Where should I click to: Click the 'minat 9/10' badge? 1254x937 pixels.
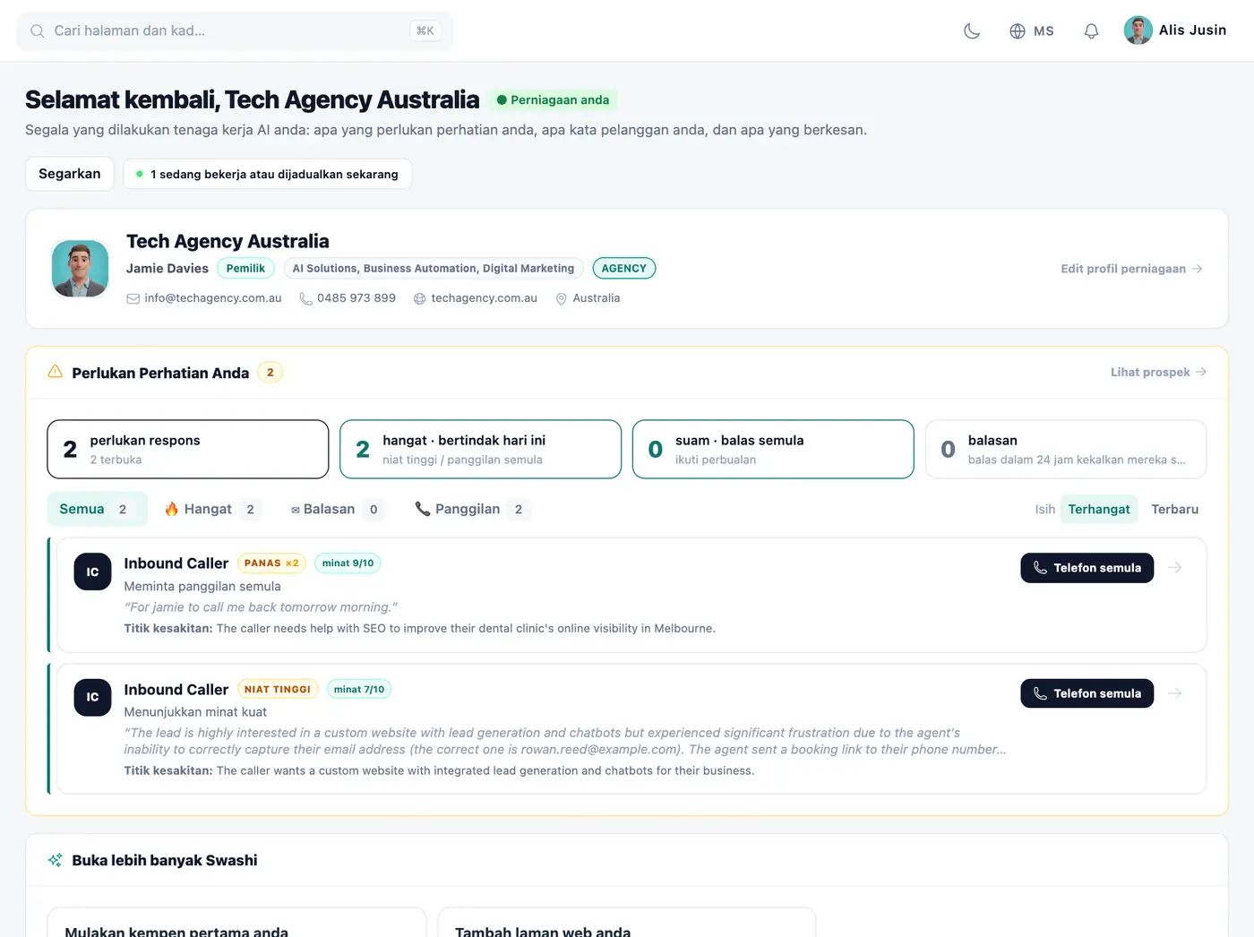348,563
